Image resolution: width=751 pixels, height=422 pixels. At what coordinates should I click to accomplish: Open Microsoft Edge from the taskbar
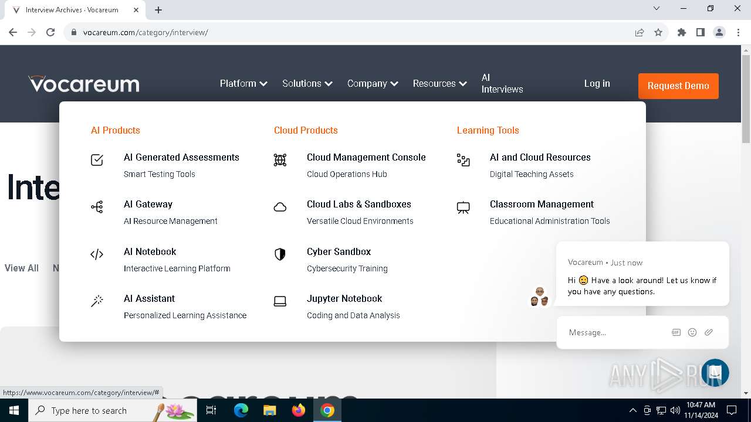241,410
